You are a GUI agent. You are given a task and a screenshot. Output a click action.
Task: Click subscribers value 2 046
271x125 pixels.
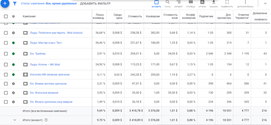[209, 54]
